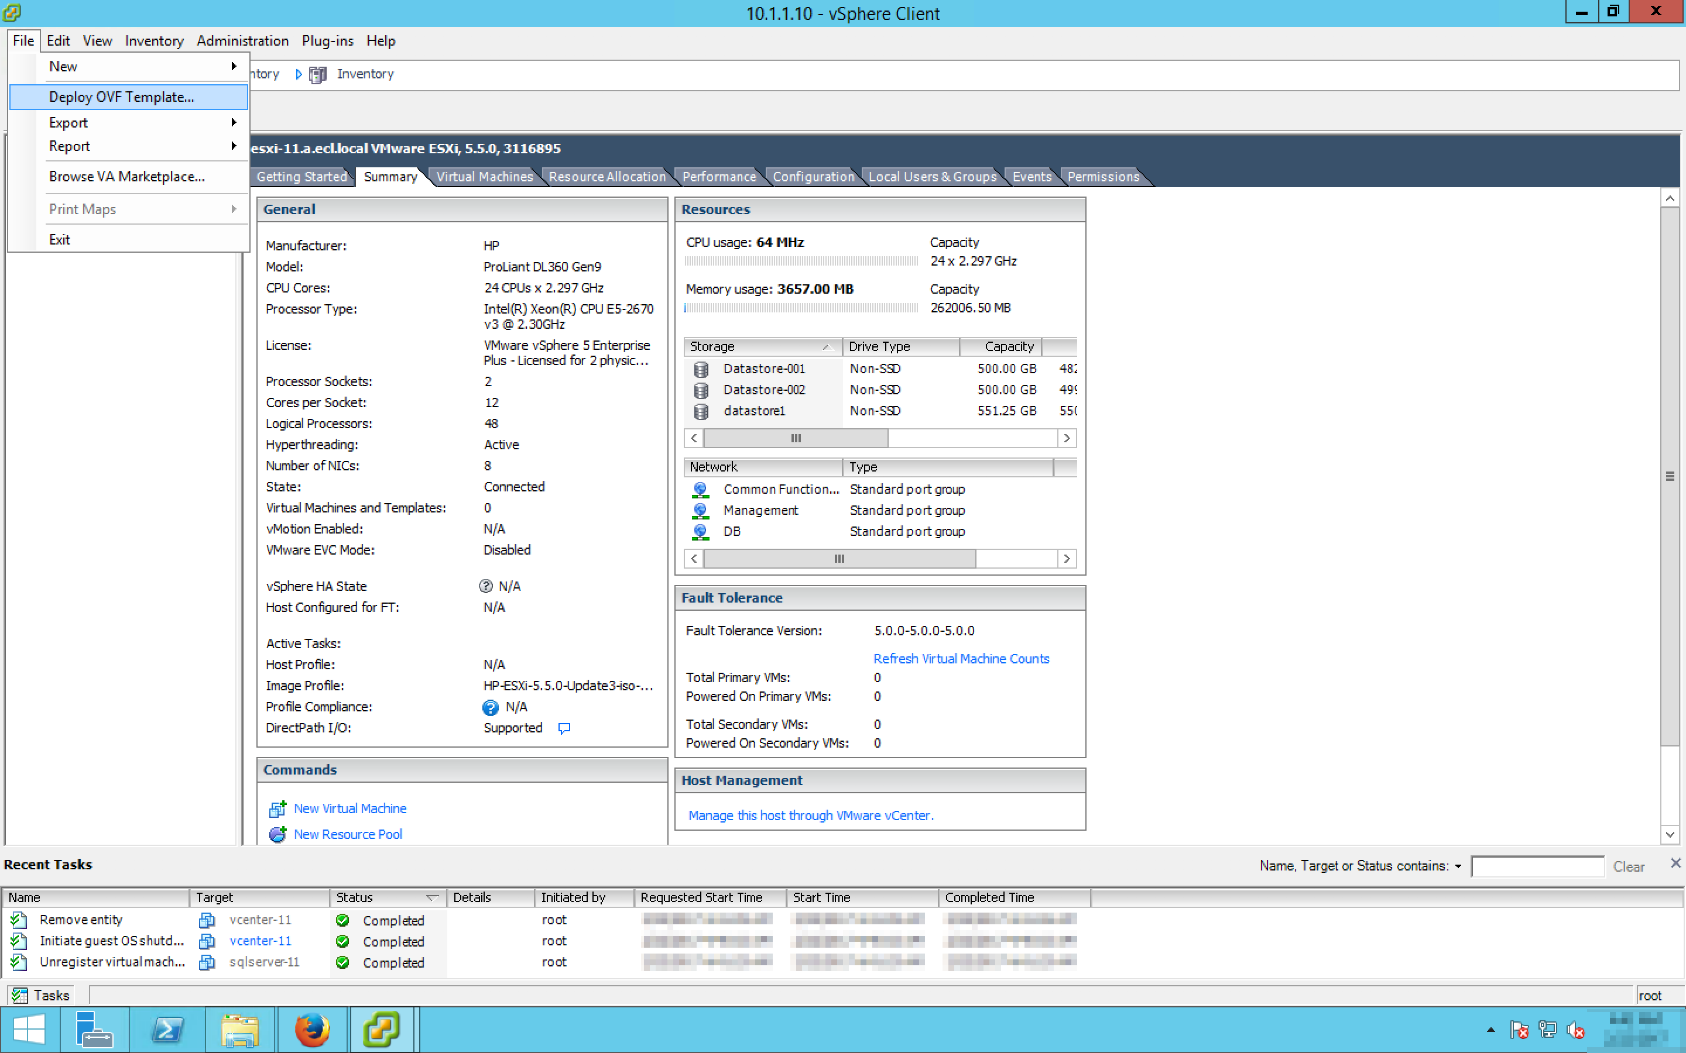
Task: Click the New Resource Pool icon
Action: [277, 834]
